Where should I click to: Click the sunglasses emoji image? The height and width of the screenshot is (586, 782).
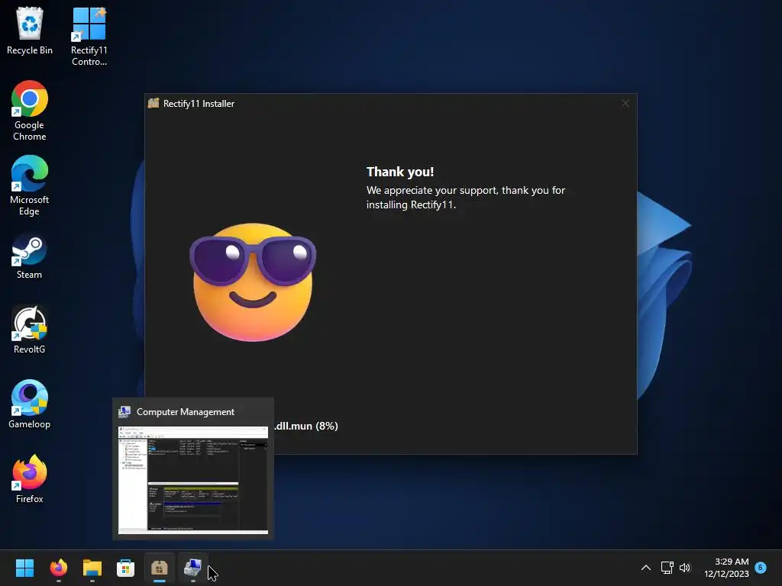tap(253, 282)
